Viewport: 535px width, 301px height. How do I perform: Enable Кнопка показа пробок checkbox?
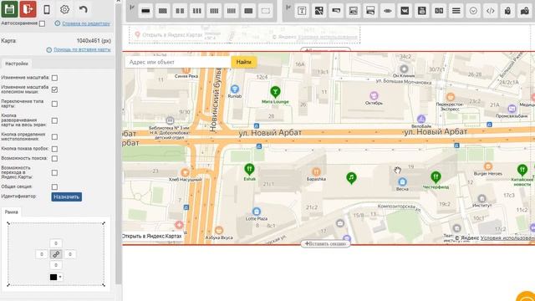pos(54,149)
